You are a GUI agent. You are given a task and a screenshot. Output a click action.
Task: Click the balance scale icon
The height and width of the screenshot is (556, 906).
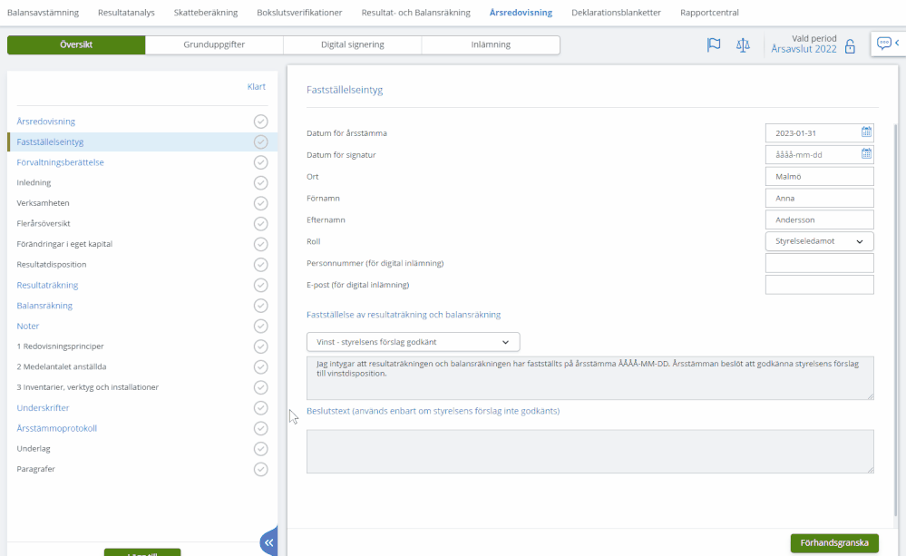(744, 45)
